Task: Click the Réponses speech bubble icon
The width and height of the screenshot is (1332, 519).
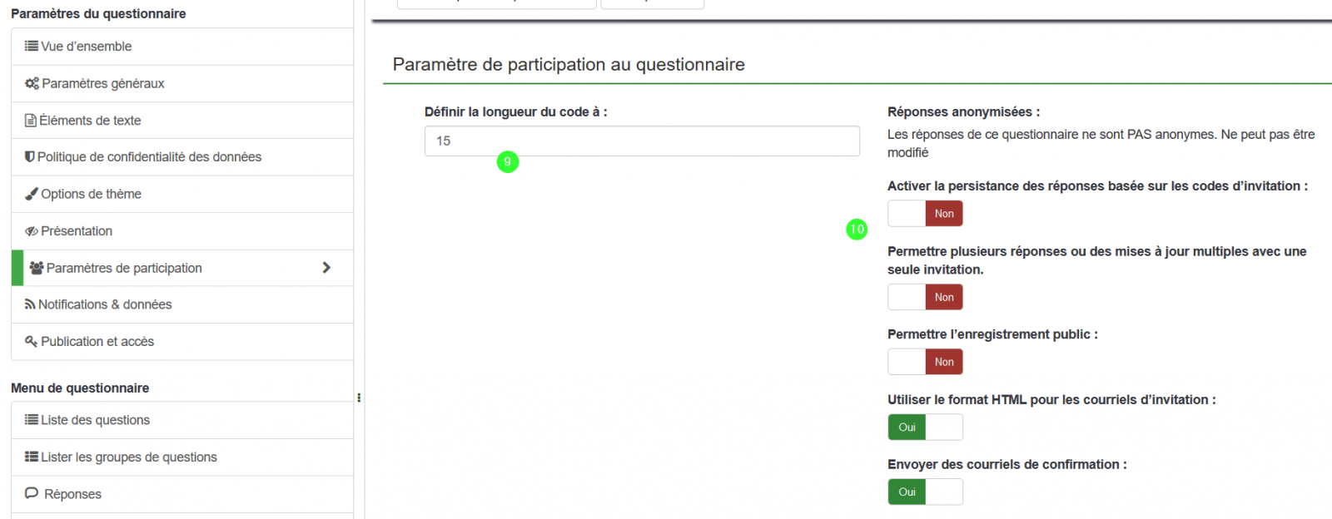Action: [x=32, y=493]
